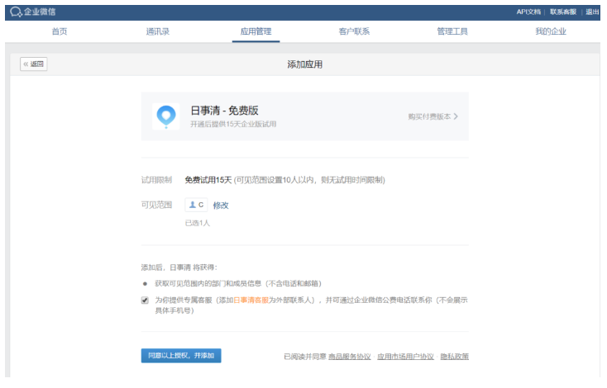Go to the 客户联系 tab

pyautogui.click(x=354, y=31)
